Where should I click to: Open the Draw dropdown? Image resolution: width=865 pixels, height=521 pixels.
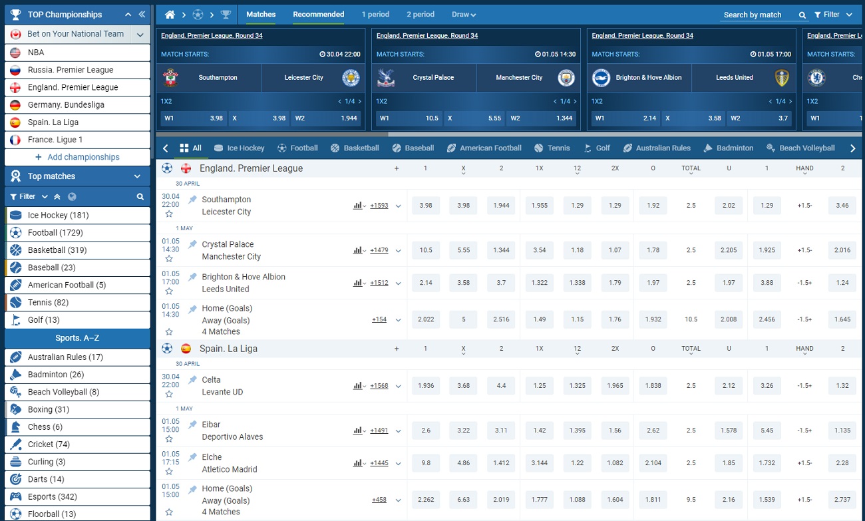pos(464,15)
